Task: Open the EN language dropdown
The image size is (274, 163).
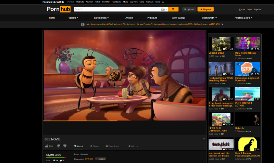Action: 242,10
